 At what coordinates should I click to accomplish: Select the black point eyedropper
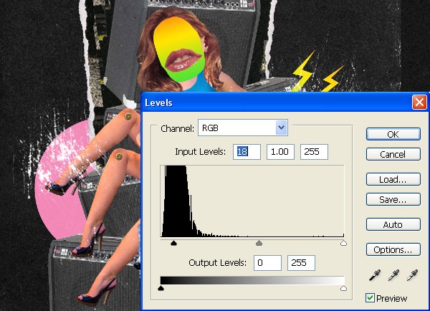(x=375, y=275)
